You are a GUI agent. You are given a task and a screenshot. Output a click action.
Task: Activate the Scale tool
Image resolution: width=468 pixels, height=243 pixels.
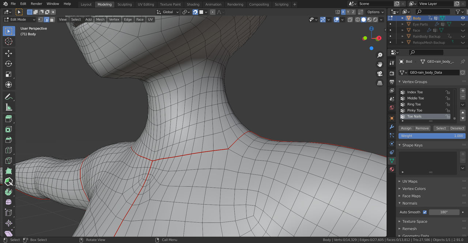click(8, 74)
